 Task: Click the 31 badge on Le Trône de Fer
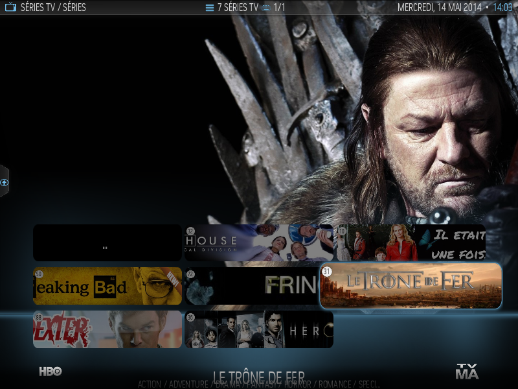click(327, 272)
